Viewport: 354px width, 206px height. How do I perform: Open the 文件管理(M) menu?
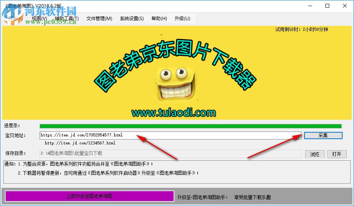tap(99, 19)
